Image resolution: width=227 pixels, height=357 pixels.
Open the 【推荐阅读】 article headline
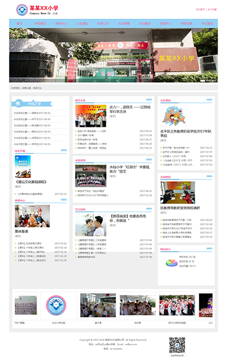pos(128,218)
